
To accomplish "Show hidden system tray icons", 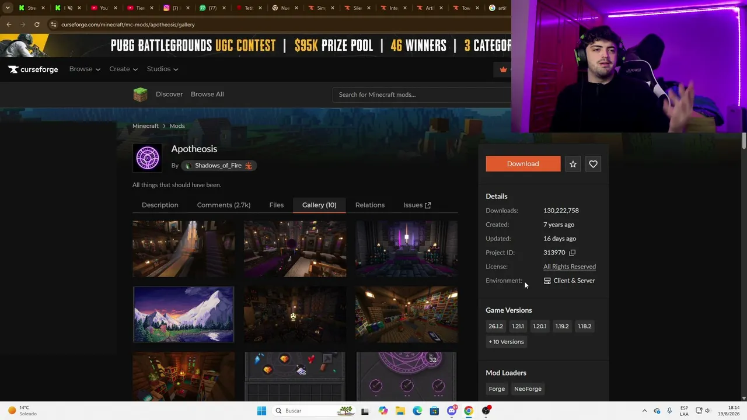I will click(644, 411).
